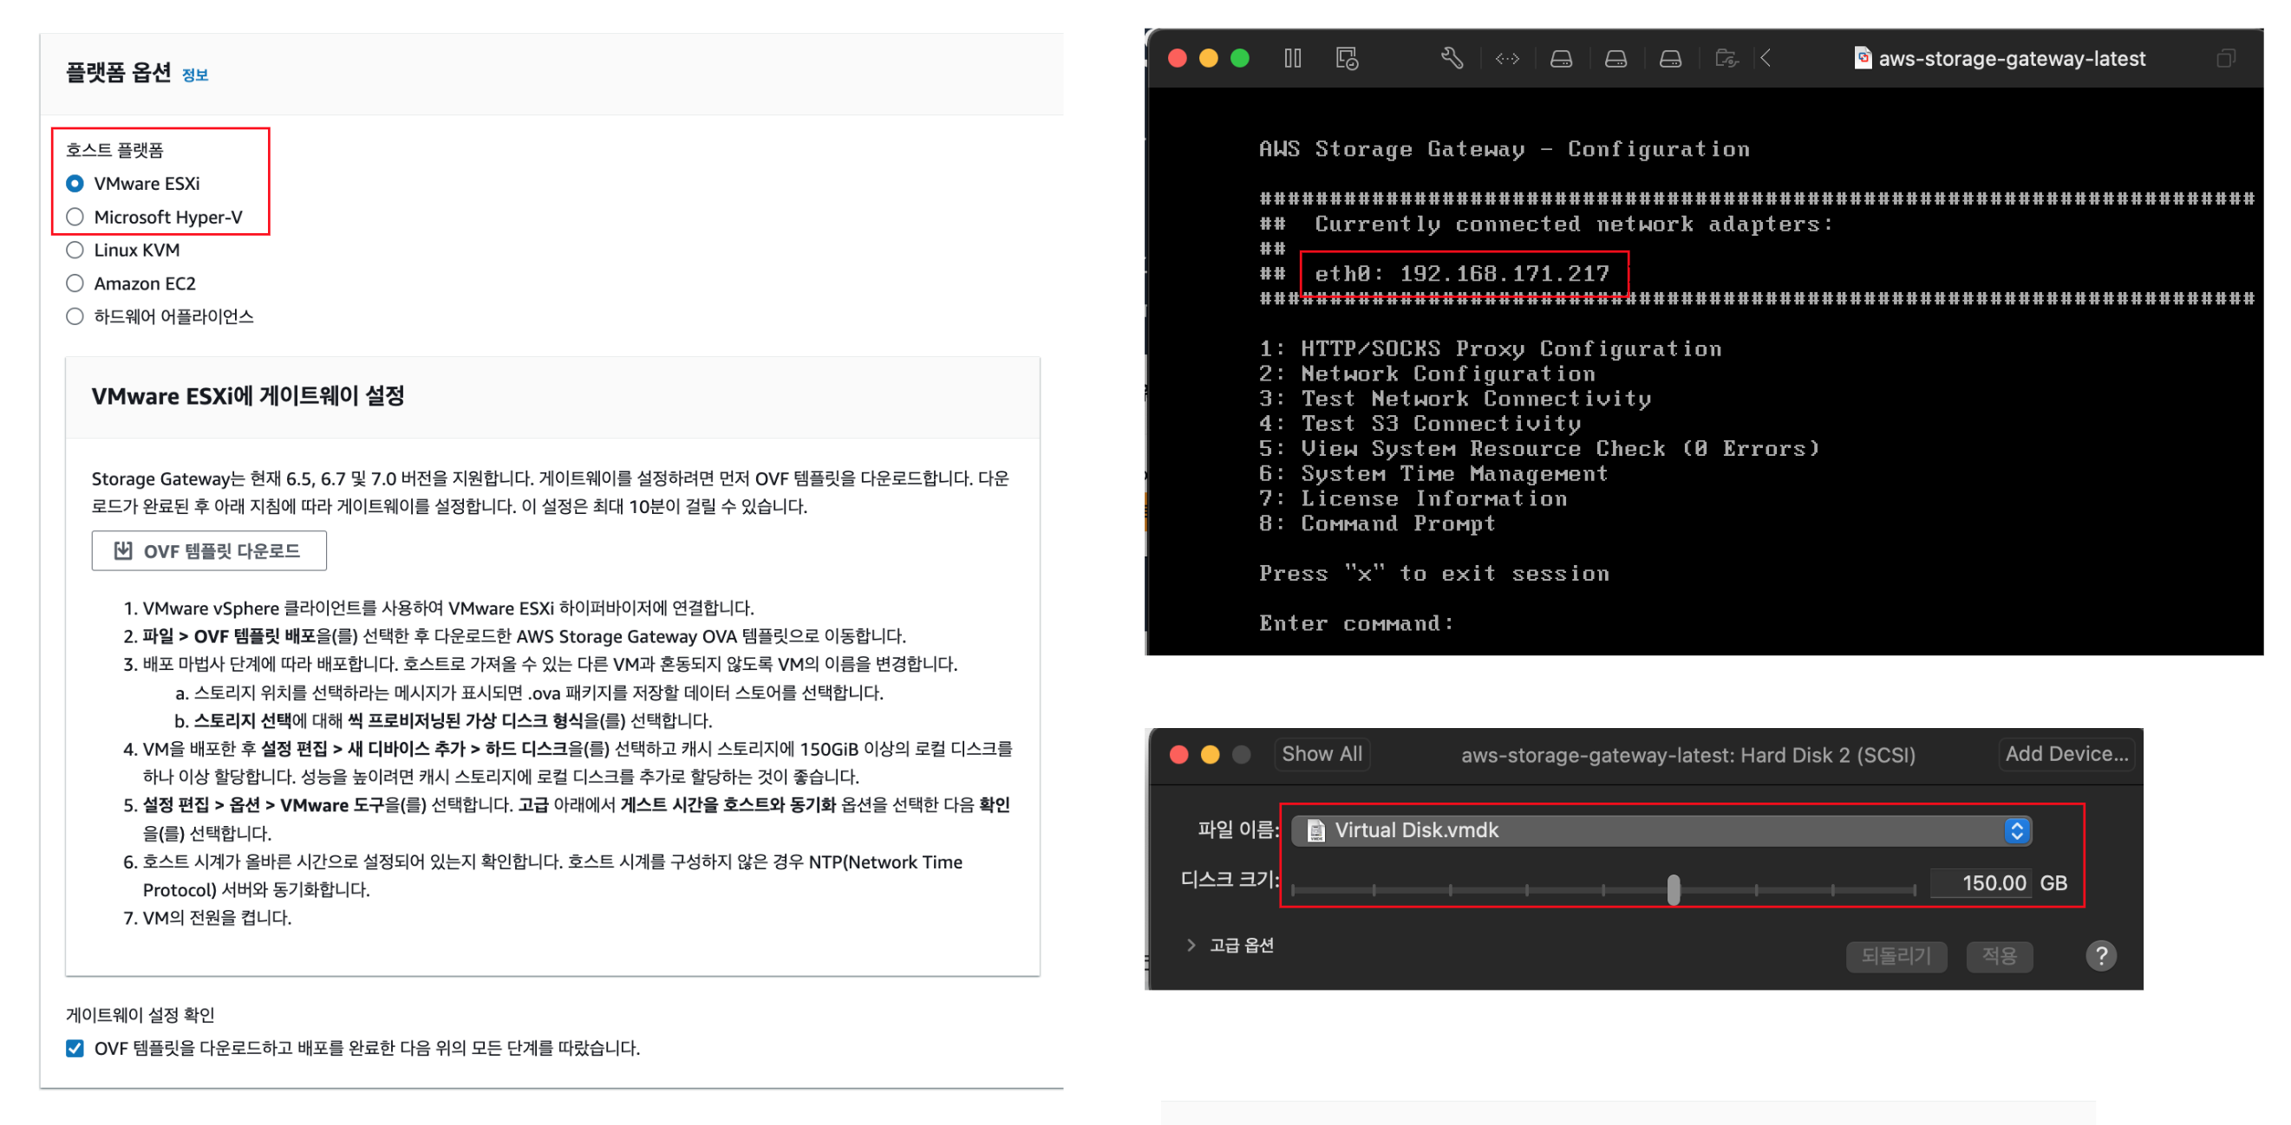Open VM settings via the wrench icon
Image resolution: width=2291 pixels, height=1125 pixels.
[x=1454, y=57]
